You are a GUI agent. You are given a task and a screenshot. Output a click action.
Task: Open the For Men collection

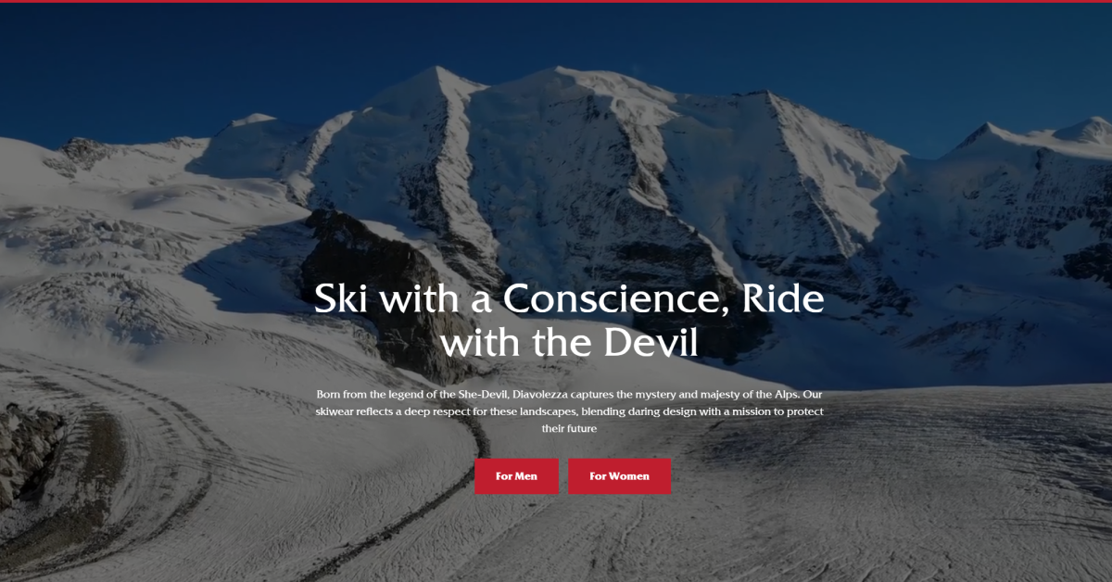tap(516, 476)
